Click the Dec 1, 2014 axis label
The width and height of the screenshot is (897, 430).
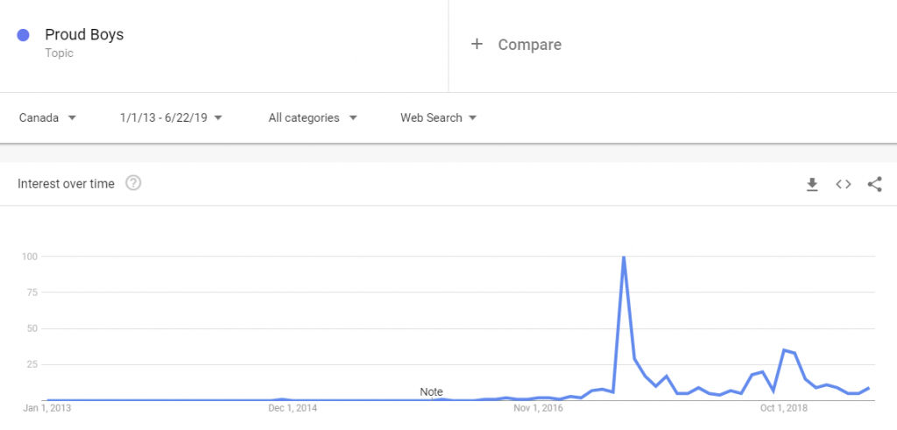(293, 408)
